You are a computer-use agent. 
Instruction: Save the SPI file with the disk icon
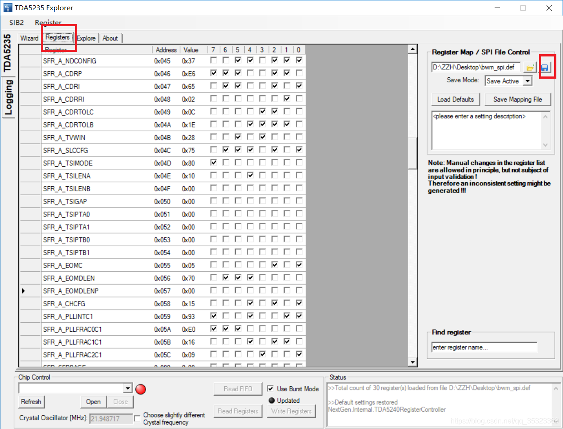pos(545,68)
